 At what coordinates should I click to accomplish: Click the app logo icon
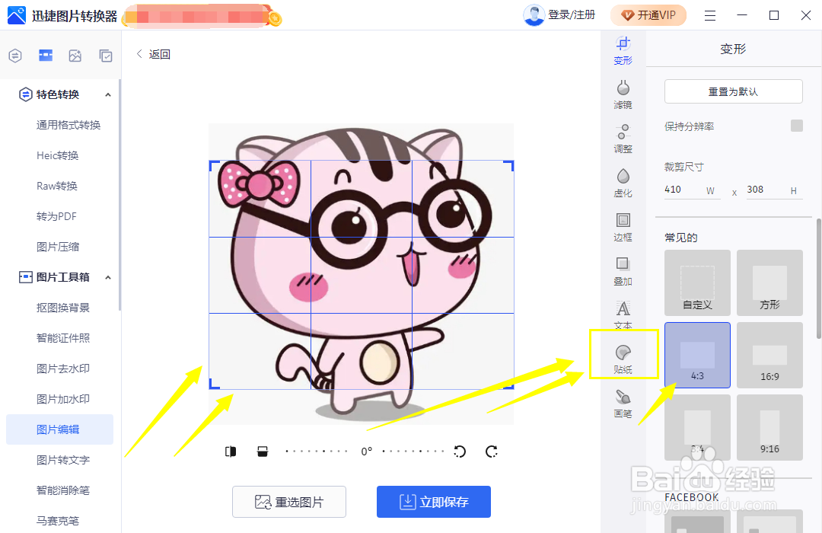pos(16,16)
